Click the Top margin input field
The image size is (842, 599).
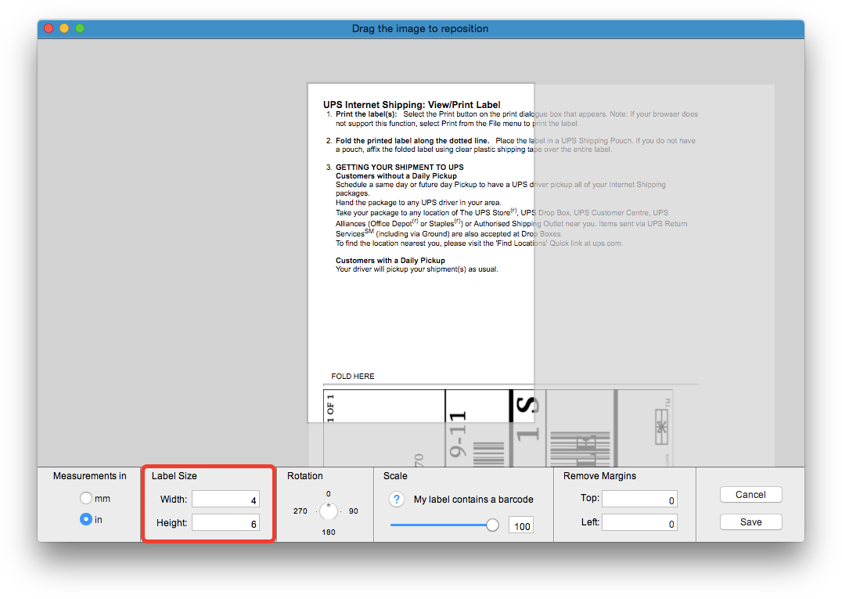pos(639,500)
